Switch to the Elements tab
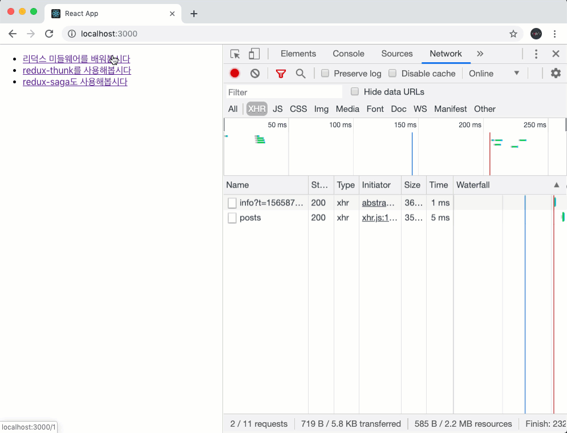567x433 pixels. [298, 54]
